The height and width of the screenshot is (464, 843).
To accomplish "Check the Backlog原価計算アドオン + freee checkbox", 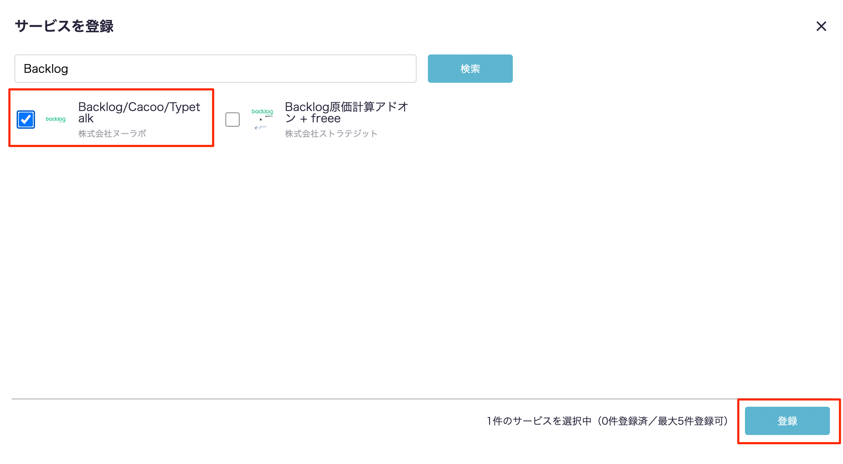I will click(x=233, y=120).
